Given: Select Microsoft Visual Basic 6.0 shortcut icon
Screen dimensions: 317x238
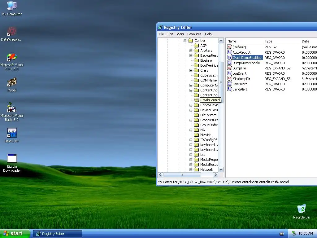Looking at the screenshot, I should click(12, 112).
